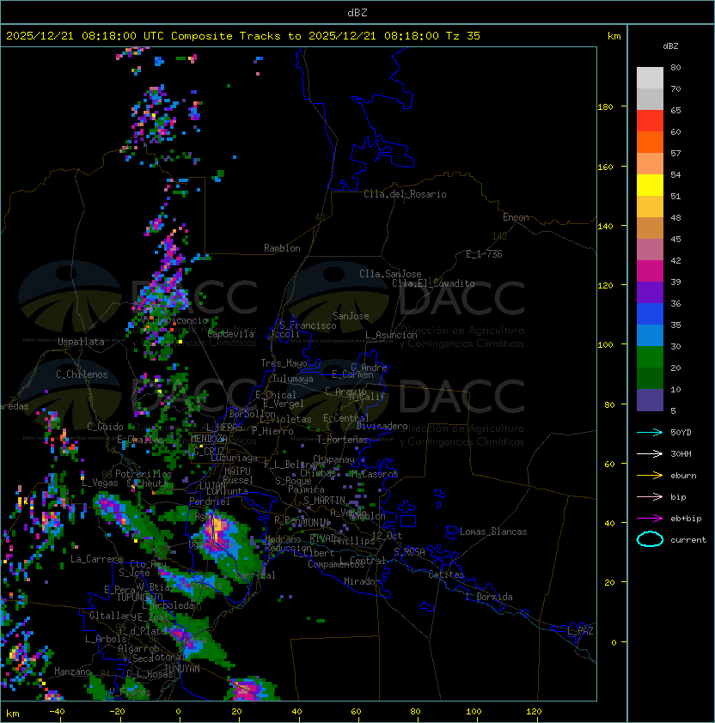Click the Carrizal label
The height and width of the screenshot is (723, 715).
254,575
